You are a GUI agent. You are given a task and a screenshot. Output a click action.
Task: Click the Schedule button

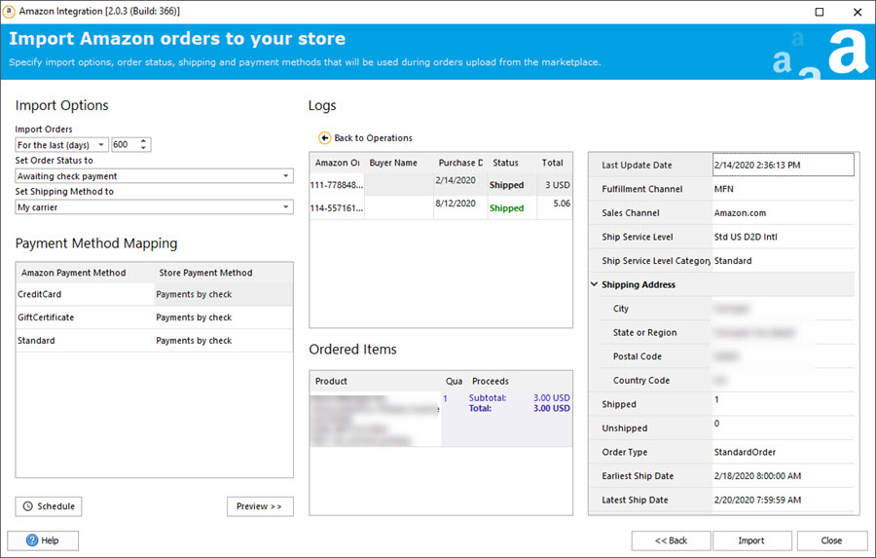pyautogui.click(x=49, y=506)
